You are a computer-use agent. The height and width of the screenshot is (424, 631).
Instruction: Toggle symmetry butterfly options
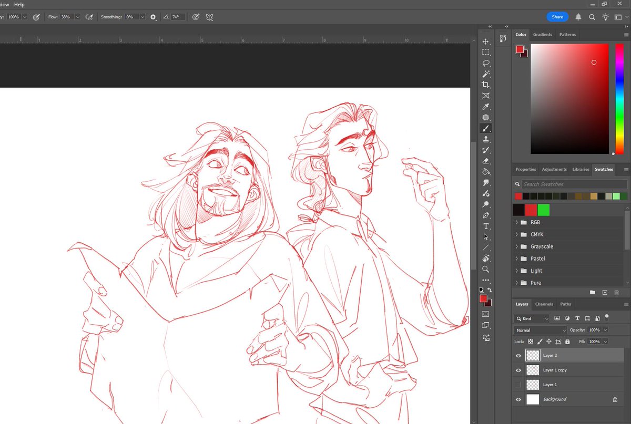pos(209,17)
